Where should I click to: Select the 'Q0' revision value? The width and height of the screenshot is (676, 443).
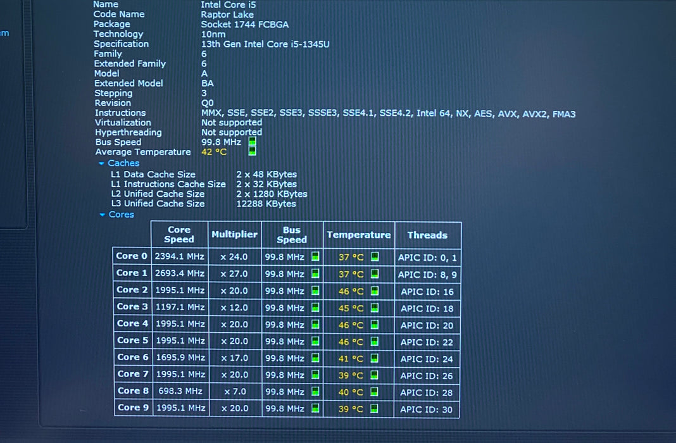[208, 103]
